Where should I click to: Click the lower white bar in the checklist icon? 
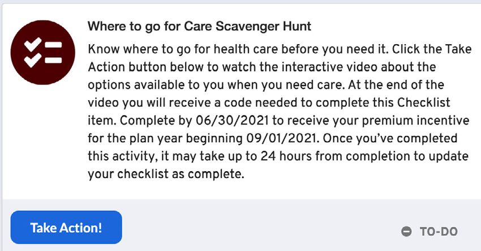(53, 60)
